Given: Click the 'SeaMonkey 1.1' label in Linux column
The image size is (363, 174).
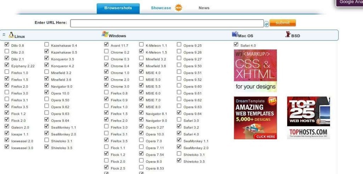Looking at the screenshot, I should tap(63, 128).
